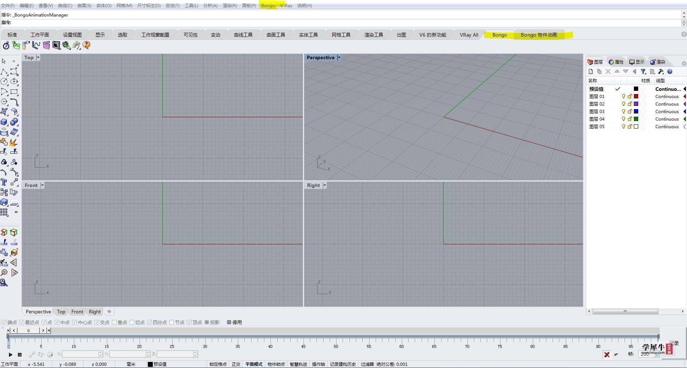The height and width of the screenshot is (368, 687).
Task: Switch to 渲染 panel tab
Action: pyautogui.click(x=658, y=62)
